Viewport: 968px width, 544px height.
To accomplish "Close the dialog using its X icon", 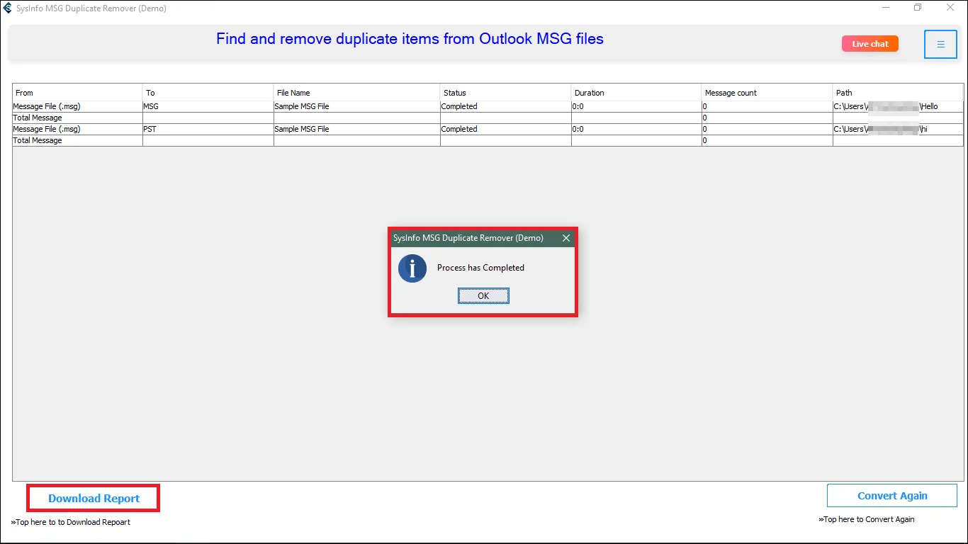I will [565, 238].
